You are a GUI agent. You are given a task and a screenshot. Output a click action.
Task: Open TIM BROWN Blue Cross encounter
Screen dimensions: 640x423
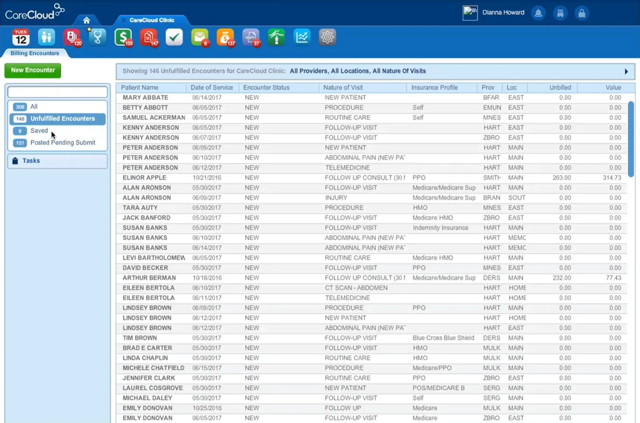pyautogui.click(x=372, y=338)
